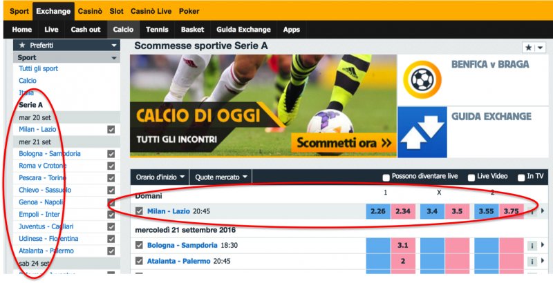This screenshot has height=283, width=553.
Task: Click the favorites star icon at top right
Action: point(529,48)
